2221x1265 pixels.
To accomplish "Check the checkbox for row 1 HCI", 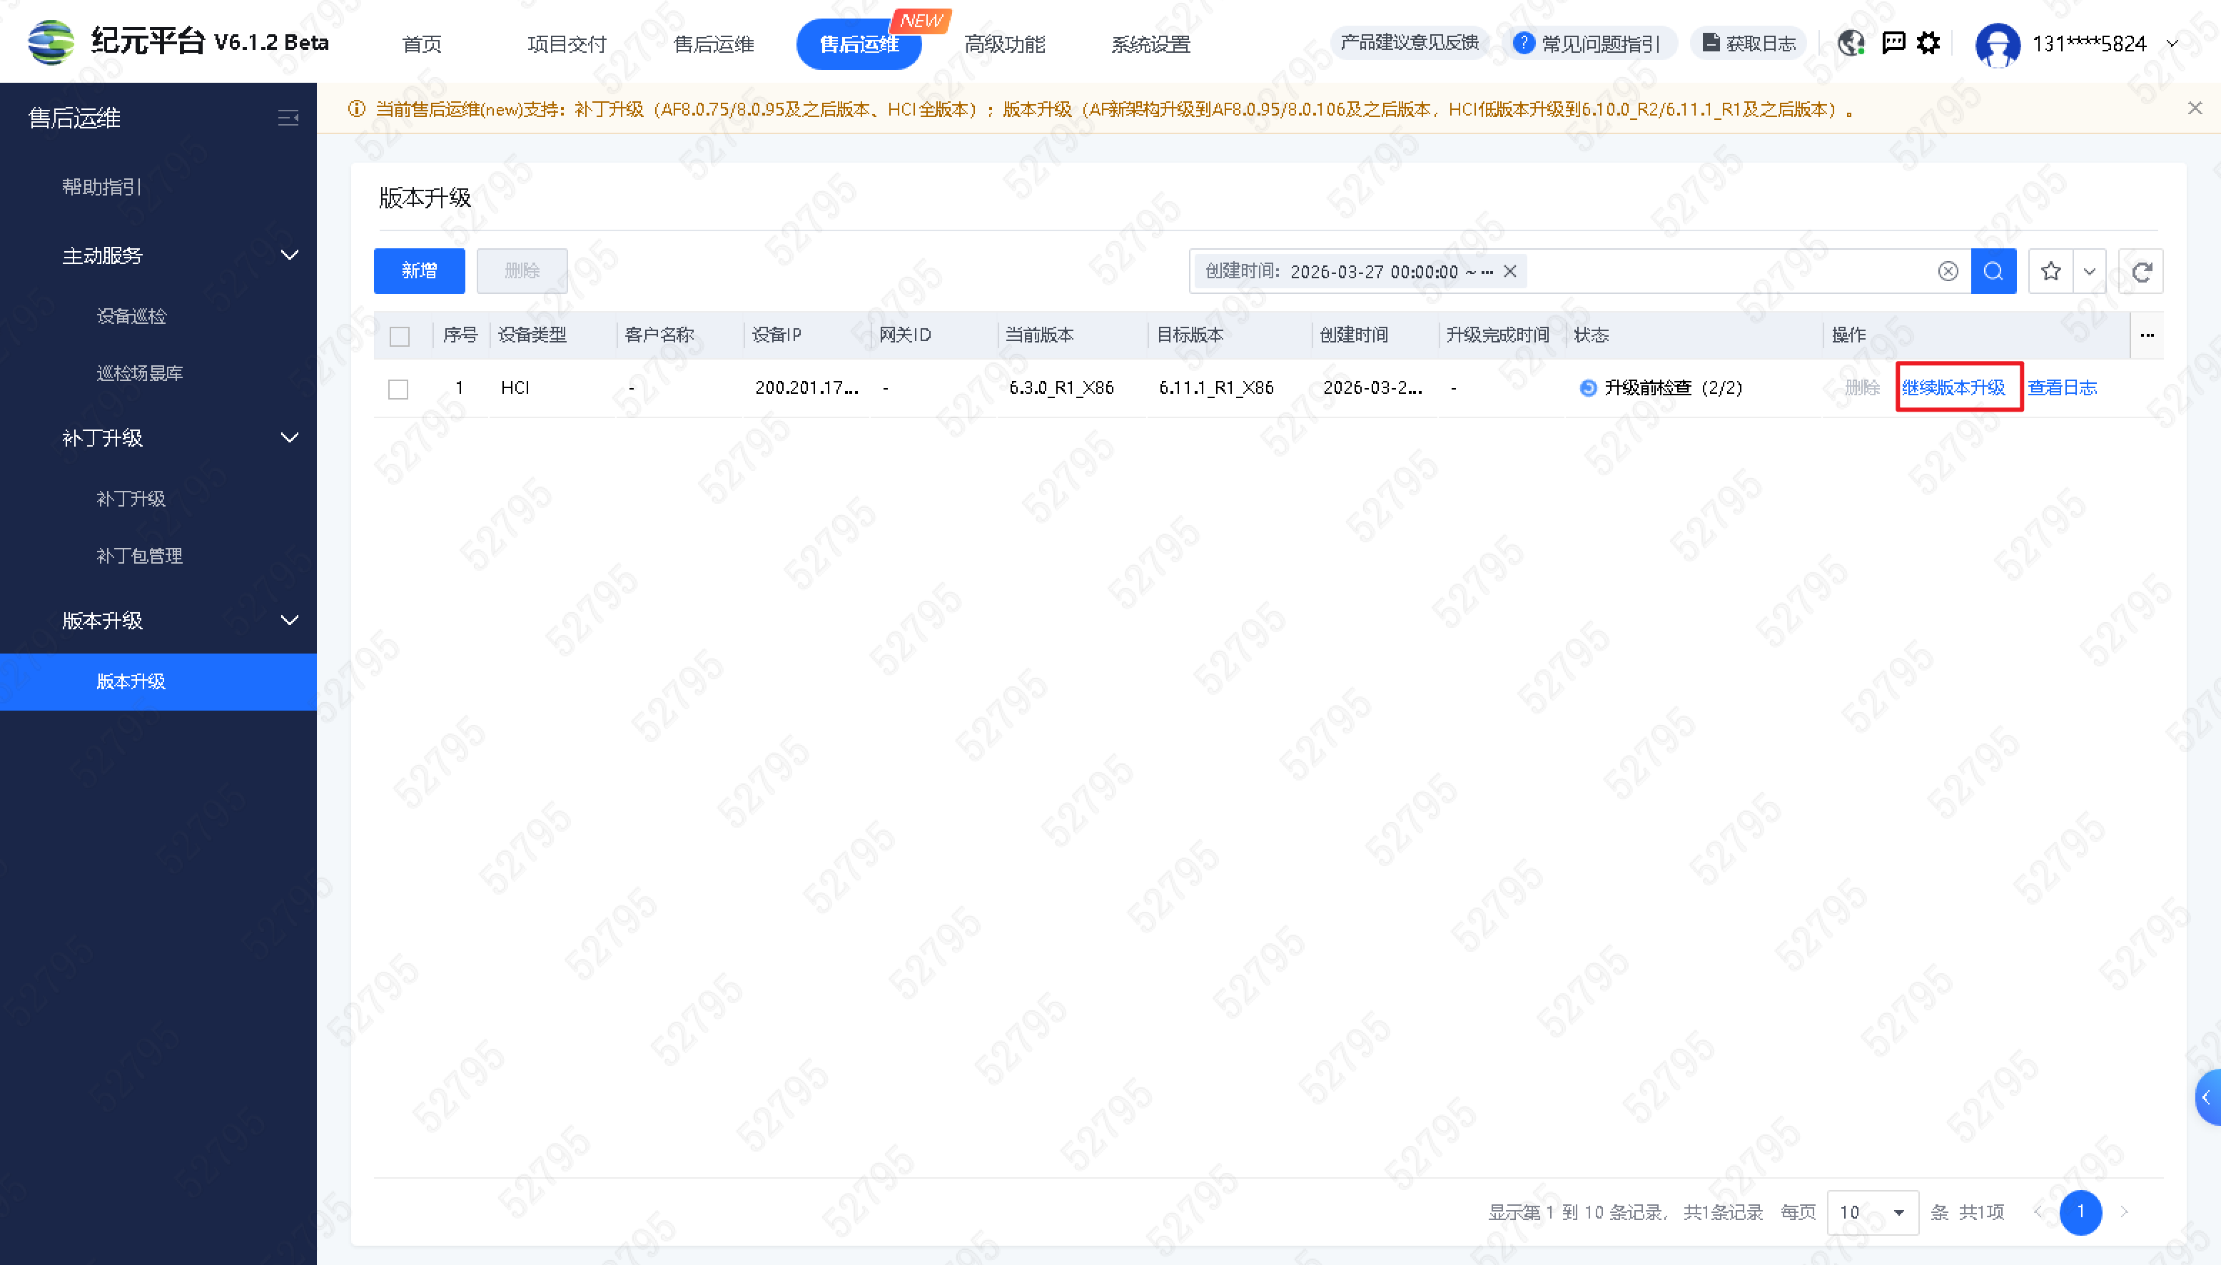I will [398, 388].
